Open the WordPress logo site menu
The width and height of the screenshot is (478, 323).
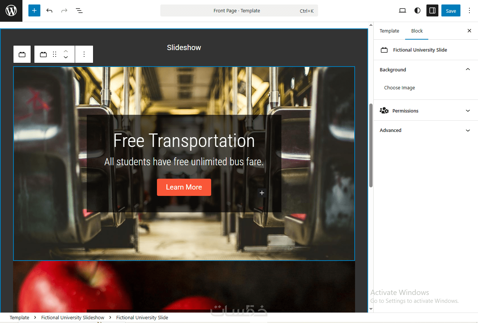click(11, 11)
